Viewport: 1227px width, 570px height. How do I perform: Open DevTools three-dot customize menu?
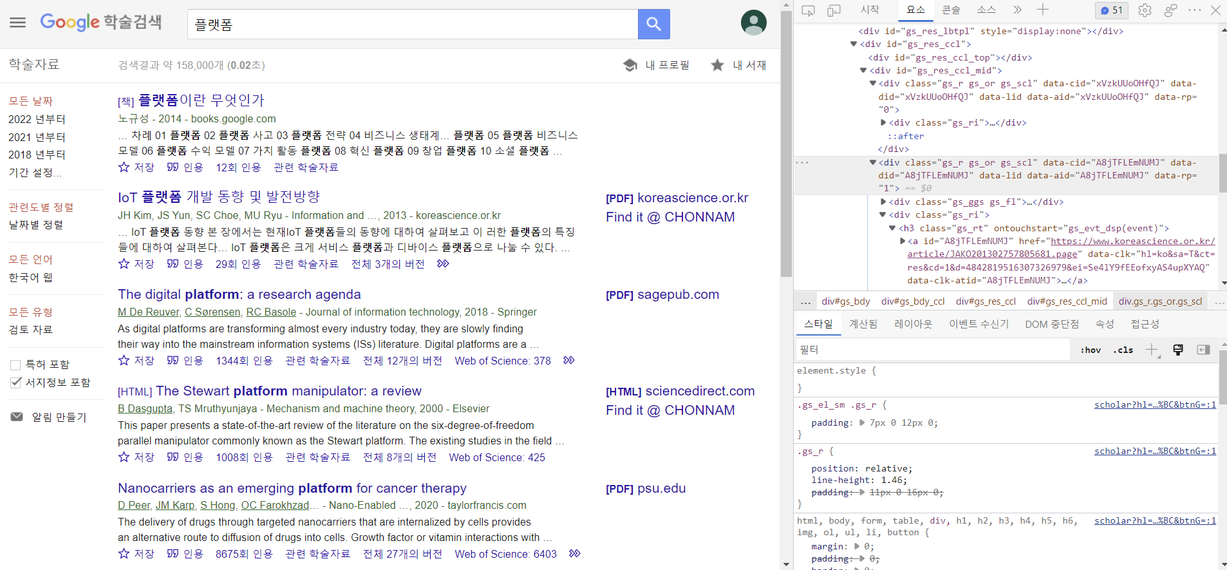pos(1195,10)
